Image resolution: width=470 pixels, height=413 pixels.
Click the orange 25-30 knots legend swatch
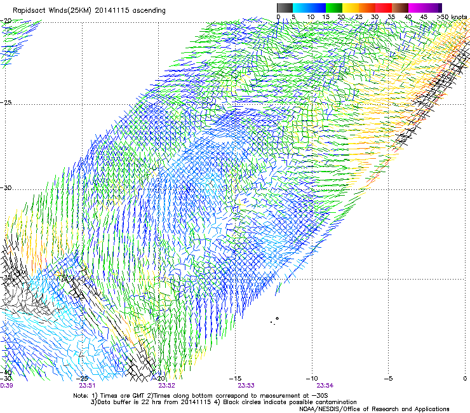367,8
